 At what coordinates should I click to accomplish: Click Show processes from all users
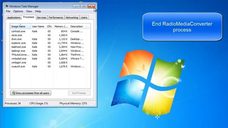pos(31,93)
